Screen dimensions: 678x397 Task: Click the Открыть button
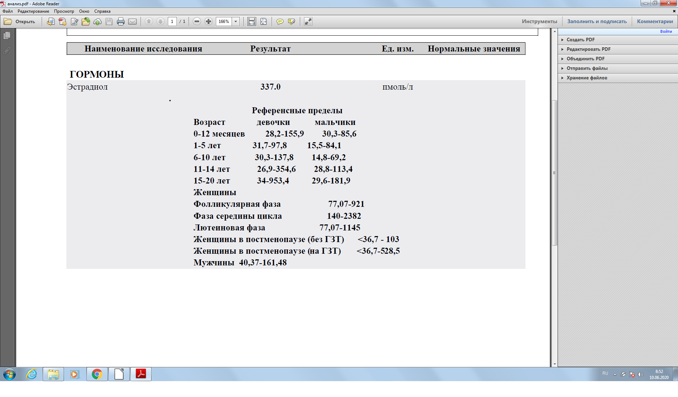(20, 22)
